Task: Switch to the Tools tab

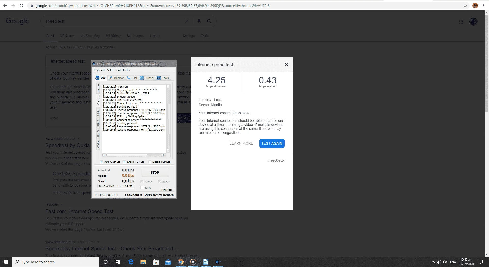Action: tap(163, 78)
